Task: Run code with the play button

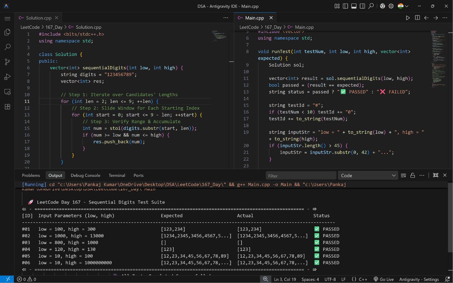Action: [408, 18]
